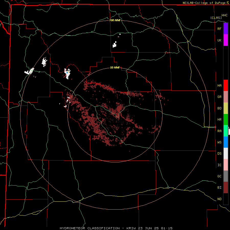Image resolution: width=230 pixels, height=230 pixels.
Task: Click the ND black legend swatch
Action: pyautogui.click(x=226, y=199)
